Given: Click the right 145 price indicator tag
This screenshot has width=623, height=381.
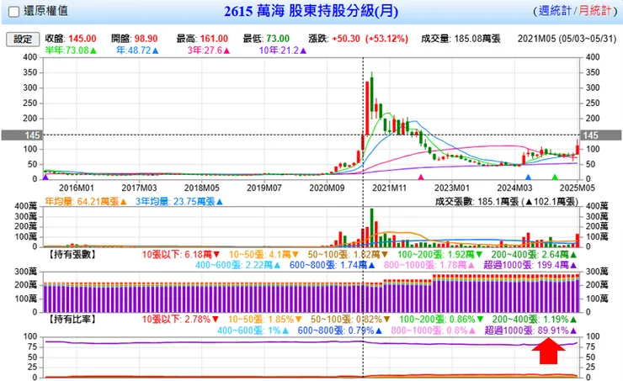Looking at the screenshot, I should [x=601, y=135].
